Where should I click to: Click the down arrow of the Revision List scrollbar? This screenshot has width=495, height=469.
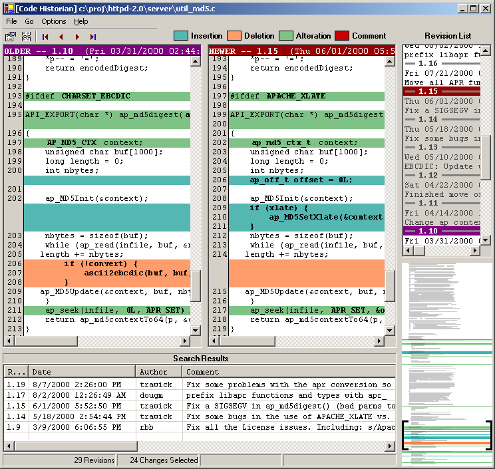[485, 240]
